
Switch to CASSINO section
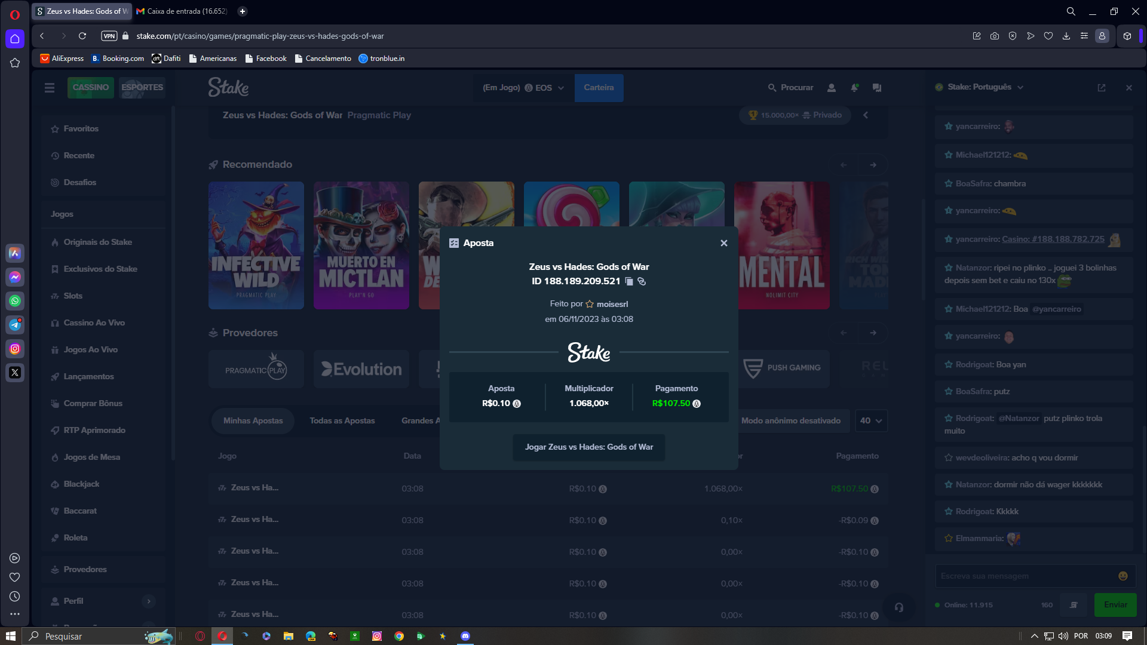tap(90, 87)
